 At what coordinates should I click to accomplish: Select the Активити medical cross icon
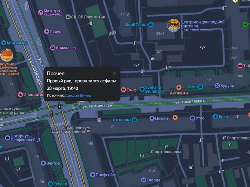(x=179, y=87)
